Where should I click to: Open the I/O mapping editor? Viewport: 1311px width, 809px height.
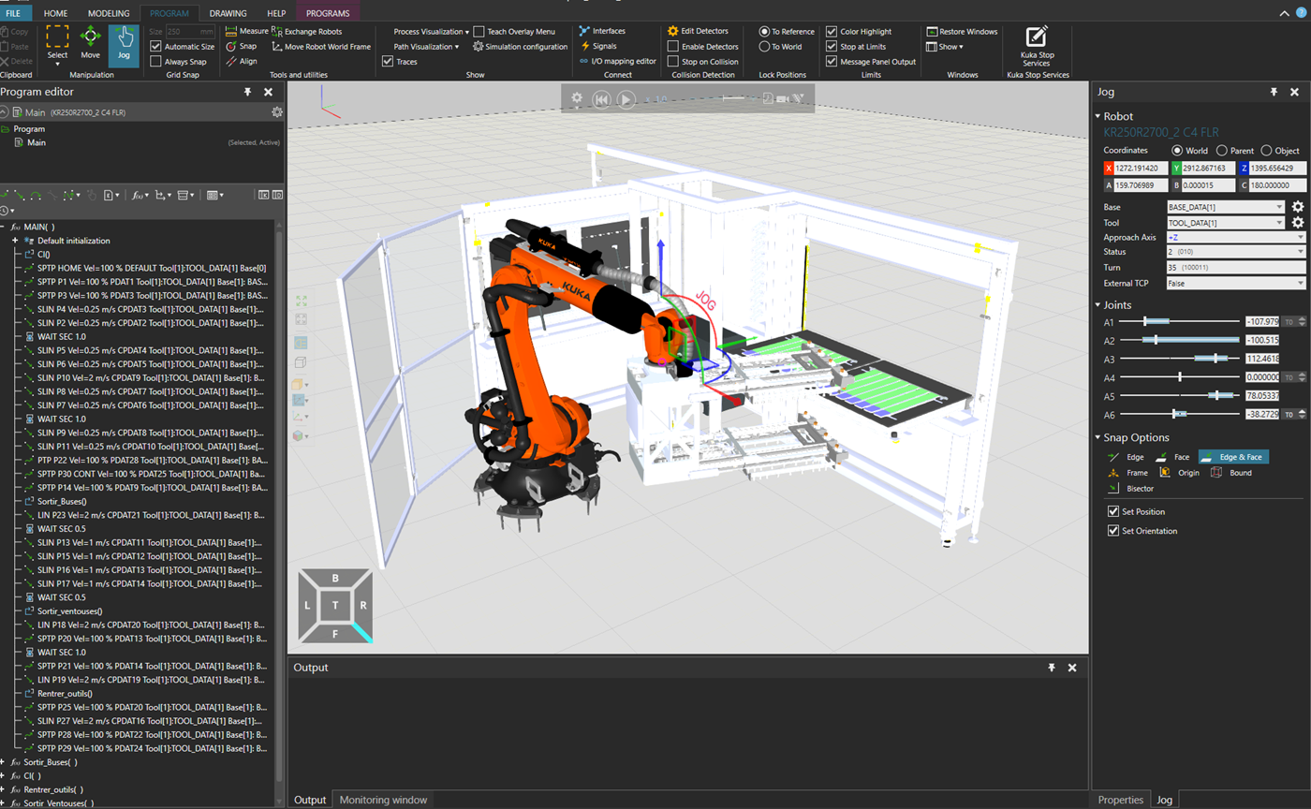(x=617, y=61)
